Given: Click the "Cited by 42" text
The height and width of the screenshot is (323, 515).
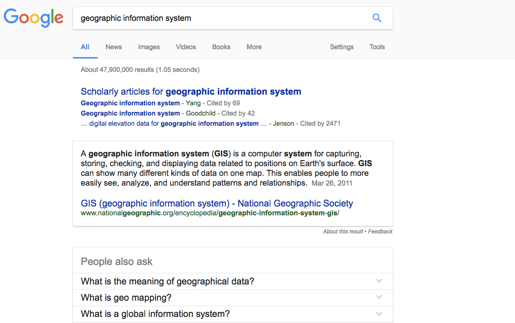Looking at the screenshot, I should pyautogui.click(x=238, y=113).
